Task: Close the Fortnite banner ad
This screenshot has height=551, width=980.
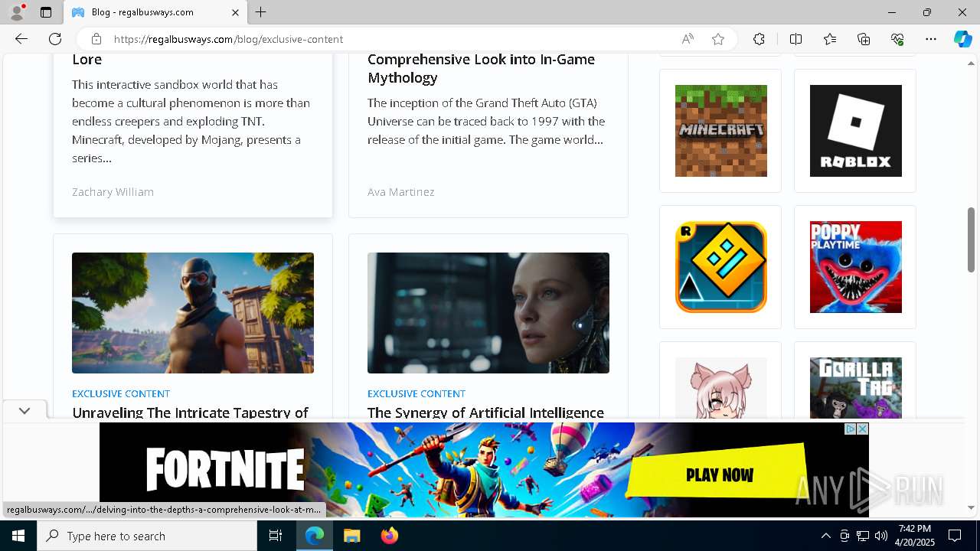Action: [862, 429]
